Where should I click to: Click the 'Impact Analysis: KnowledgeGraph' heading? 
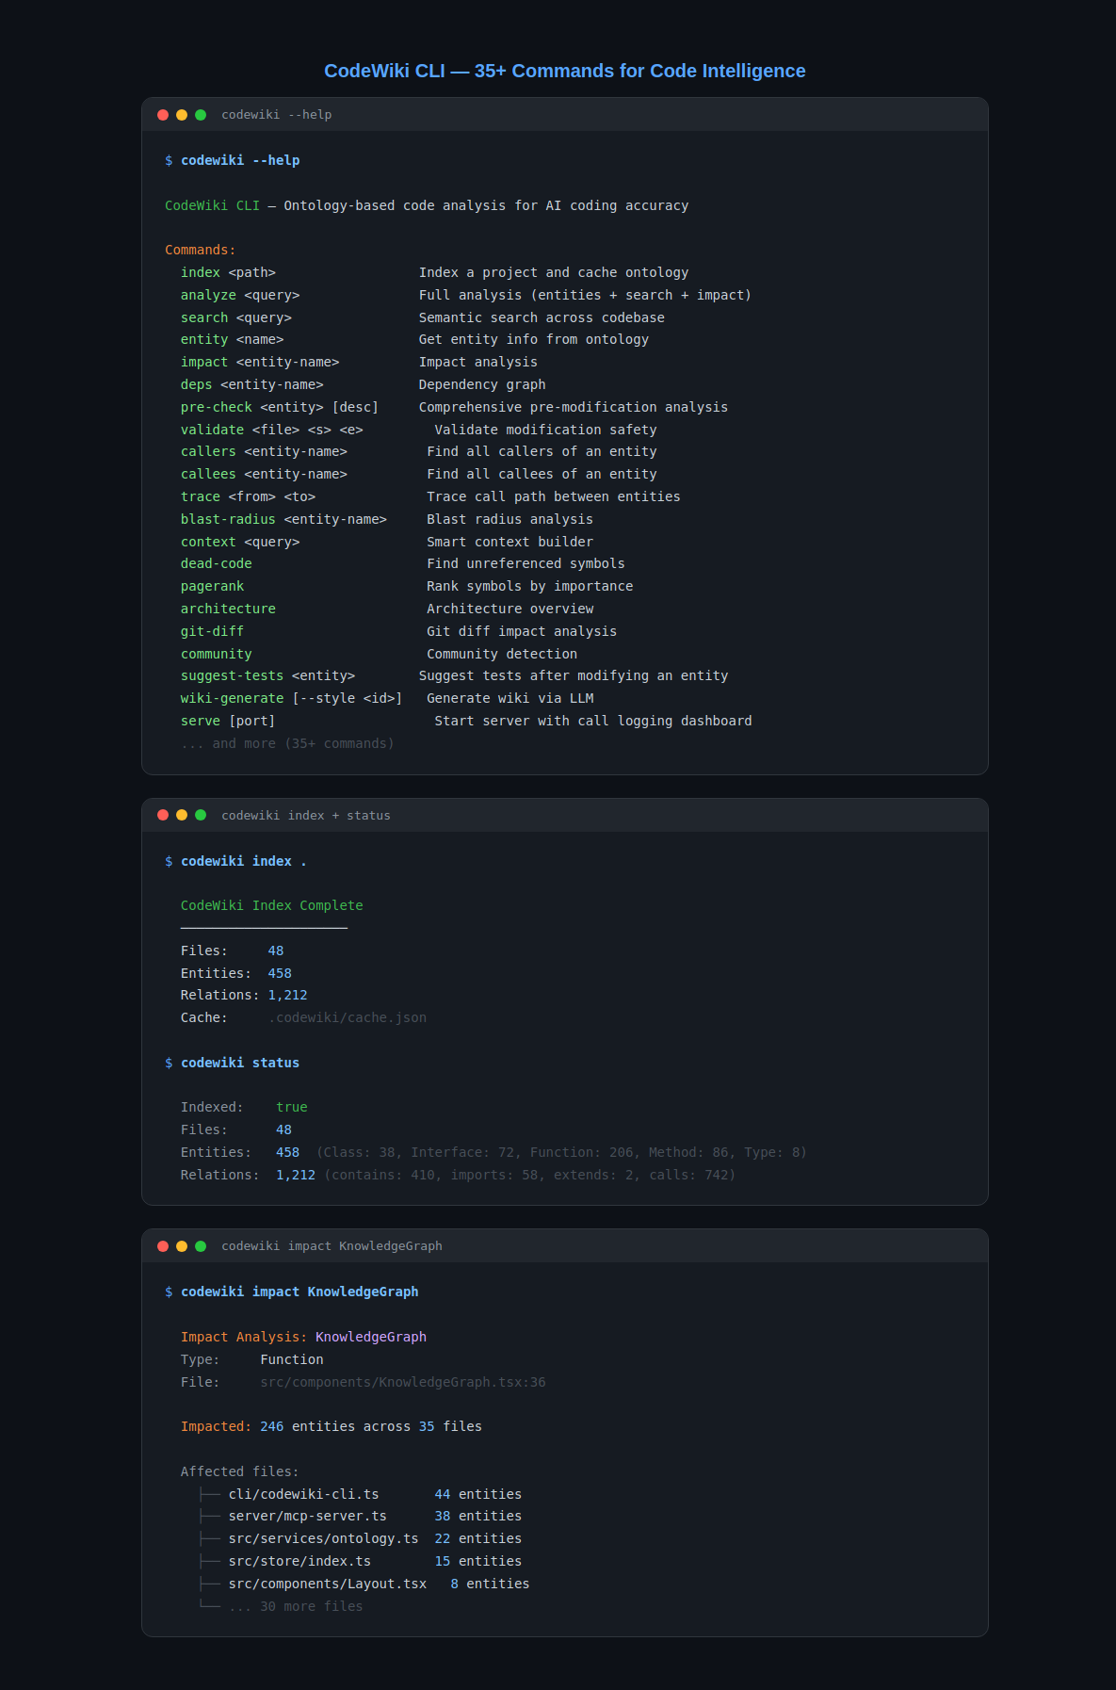303,1338
